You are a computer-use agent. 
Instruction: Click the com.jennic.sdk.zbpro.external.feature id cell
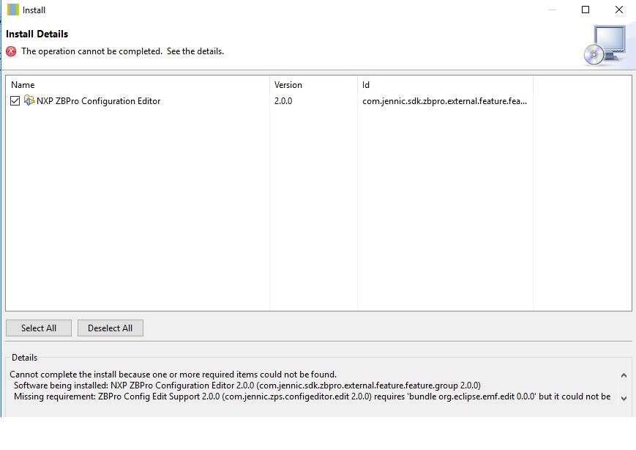(x=444, y=101)
